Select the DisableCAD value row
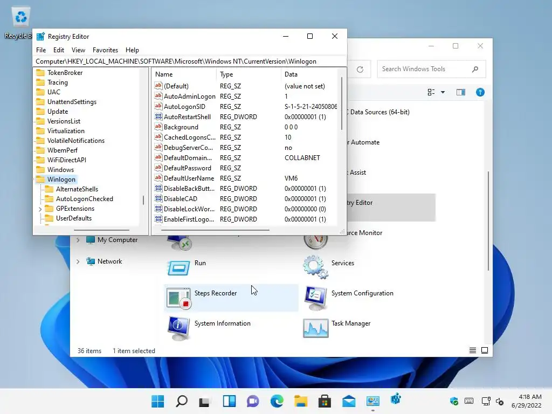This screenshot has height=414, width=552. (x=245, y=199)
